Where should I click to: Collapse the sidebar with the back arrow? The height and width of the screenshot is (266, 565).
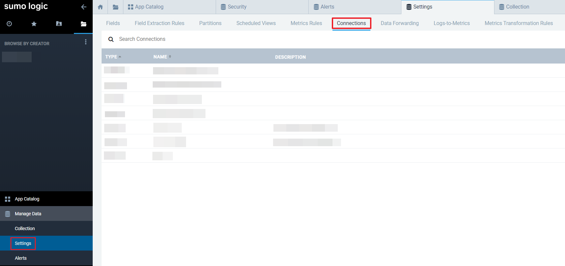84,7
